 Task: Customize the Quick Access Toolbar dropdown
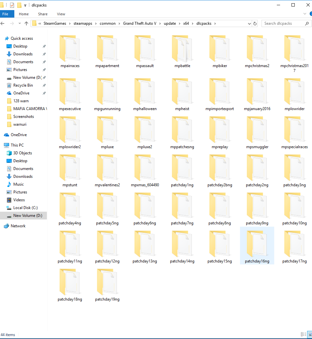click(25, 5)
